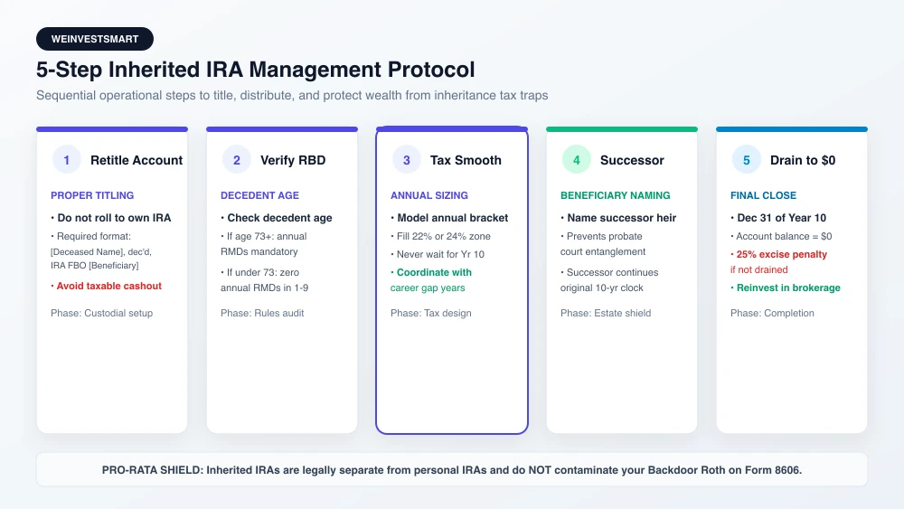Select the Retitle Account card title

(x=137, y=160)
